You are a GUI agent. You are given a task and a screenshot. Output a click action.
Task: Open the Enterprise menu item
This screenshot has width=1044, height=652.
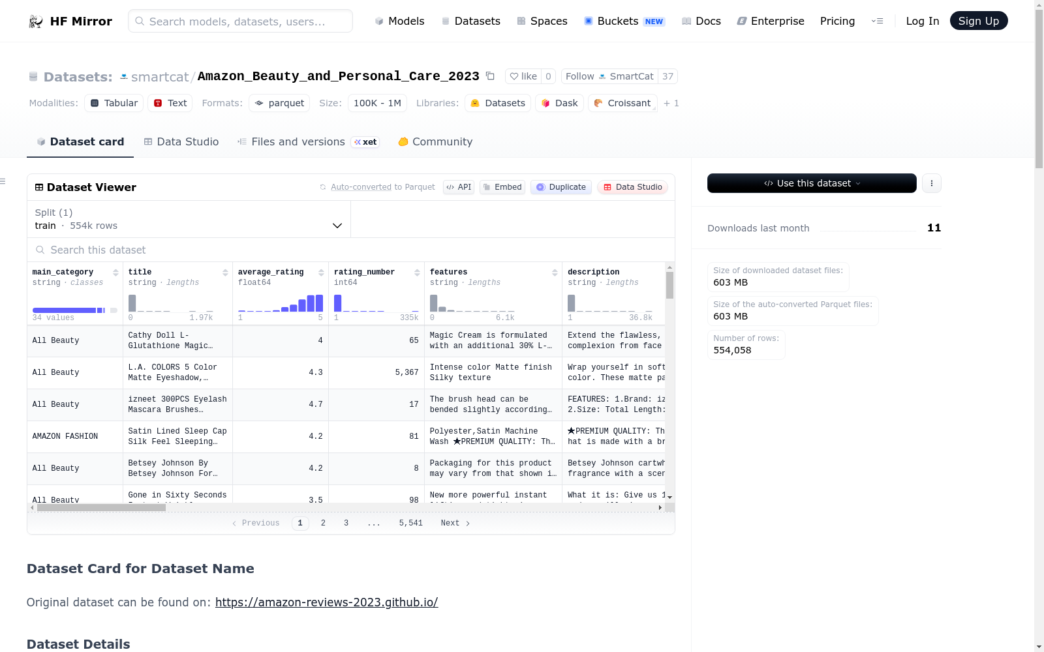771,22
